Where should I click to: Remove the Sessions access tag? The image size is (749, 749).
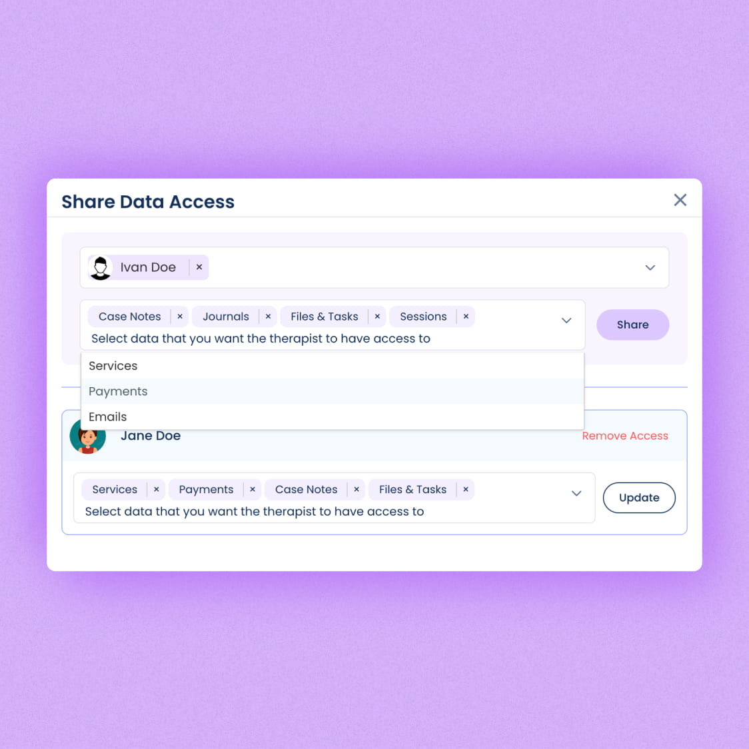click(x=465, y=317)
